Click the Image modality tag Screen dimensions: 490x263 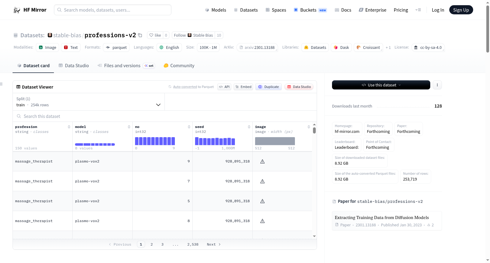coord(47,47)
